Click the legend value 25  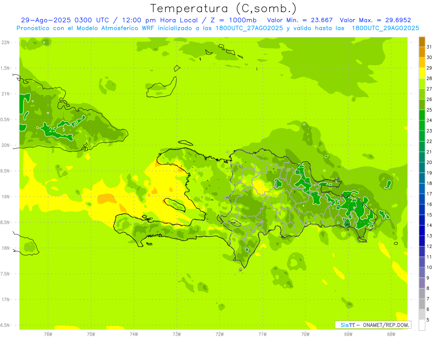coord(429,110)
